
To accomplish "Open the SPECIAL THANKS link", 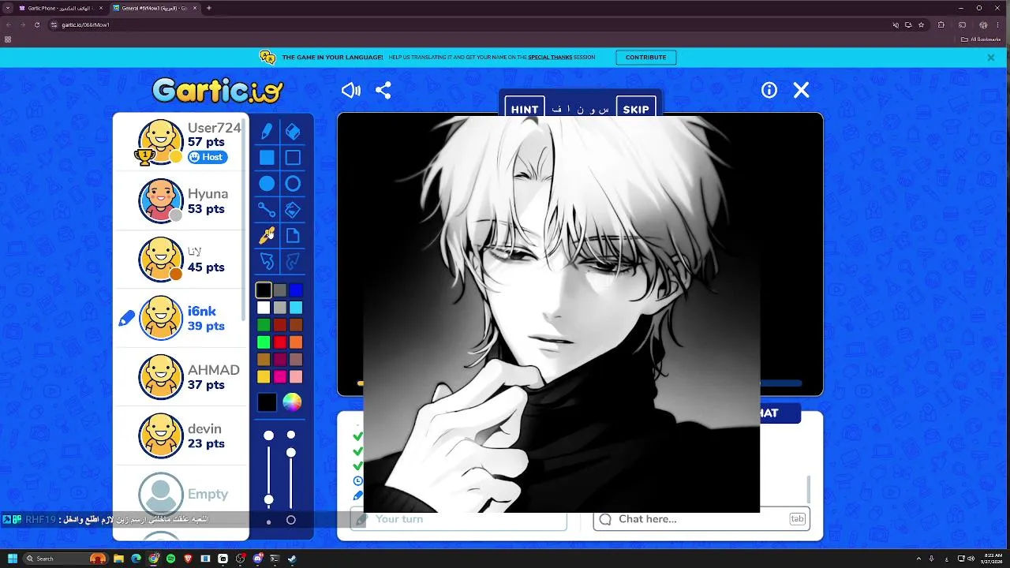I will point(550,58).
